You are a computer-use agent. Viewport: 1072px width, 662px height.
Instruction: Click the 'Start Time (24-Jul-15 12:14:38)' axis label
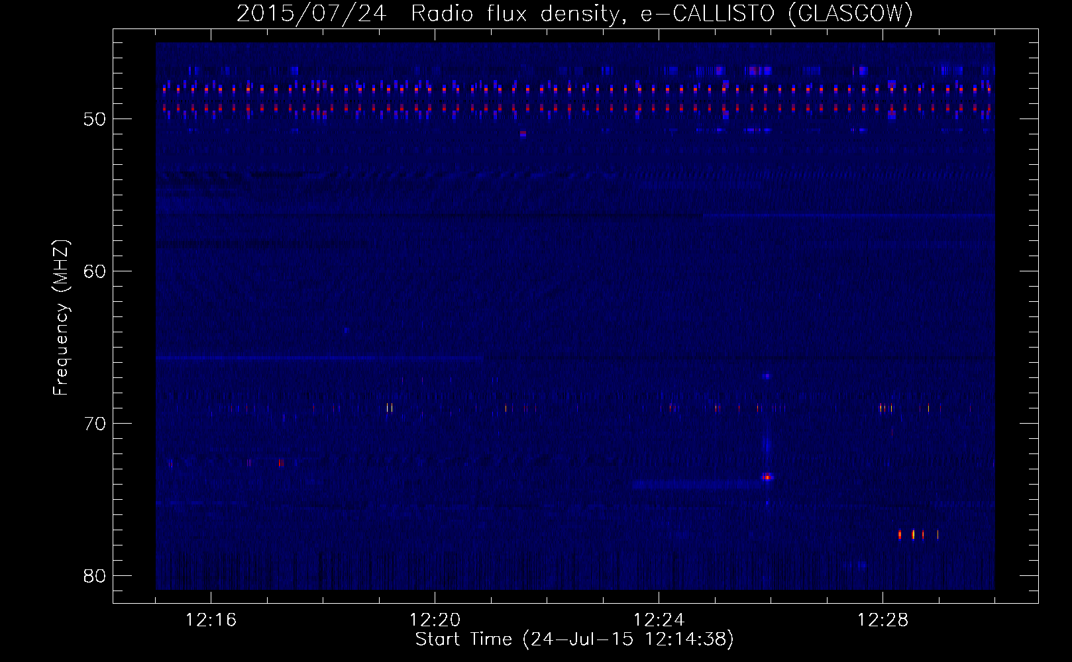[574, 639]
